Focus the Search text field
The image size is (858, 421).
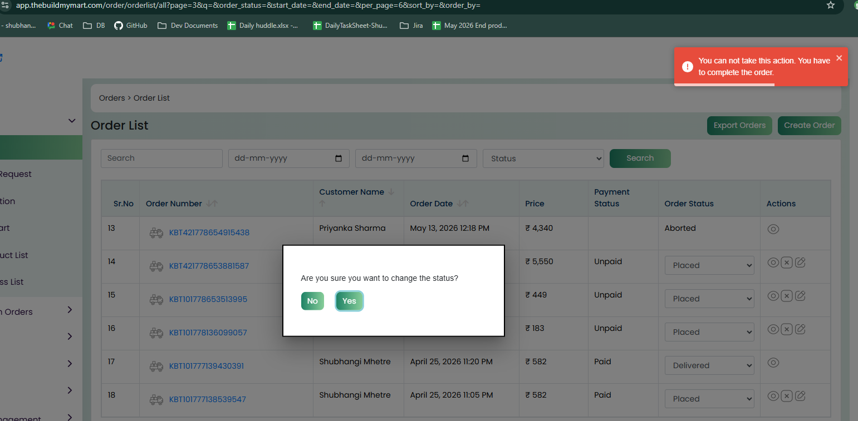[161, 158]
